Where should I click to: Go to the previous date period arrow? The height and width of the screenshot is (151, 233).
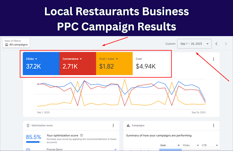pos(217,44)
